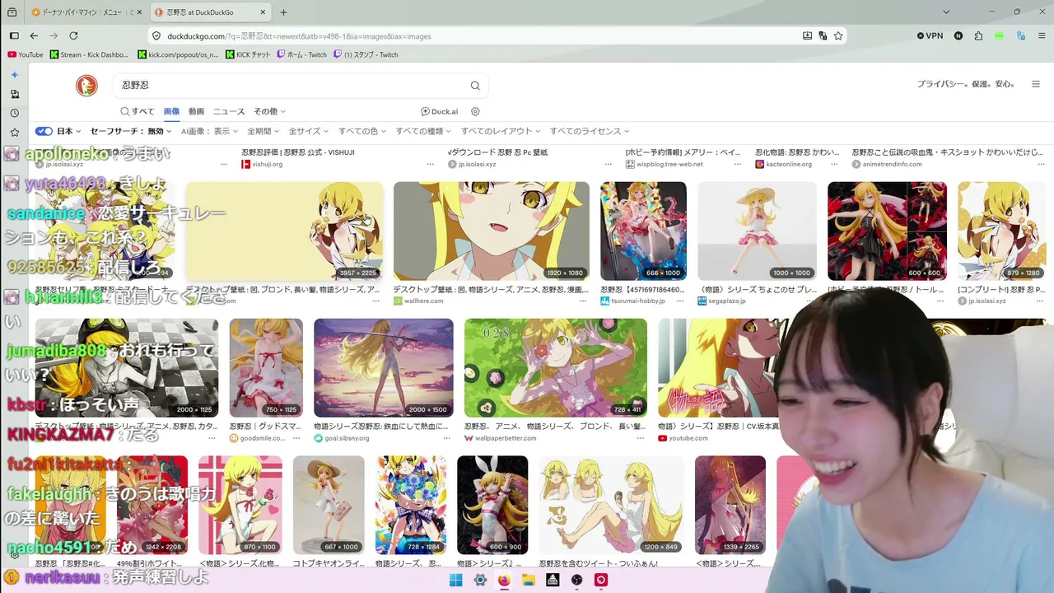Switch to the 動画 videos tab

(196, 111)
